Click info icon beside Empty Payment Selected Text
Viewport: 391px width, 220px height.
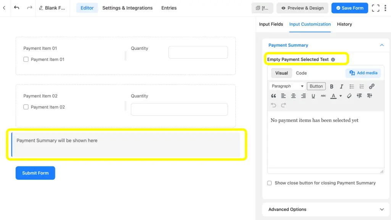click(x=333, y=60)
